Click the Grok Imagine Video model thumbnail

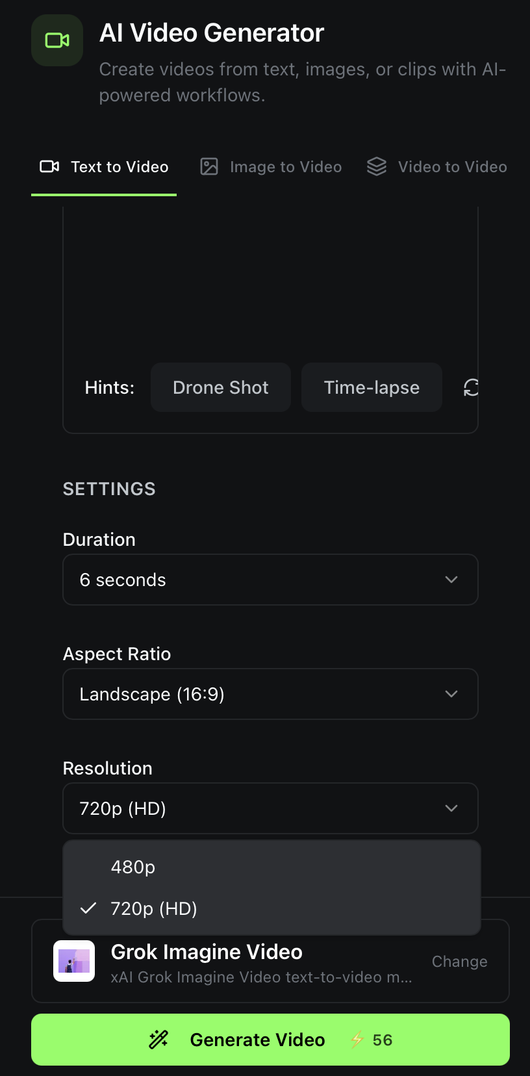(x=74, y=961)
